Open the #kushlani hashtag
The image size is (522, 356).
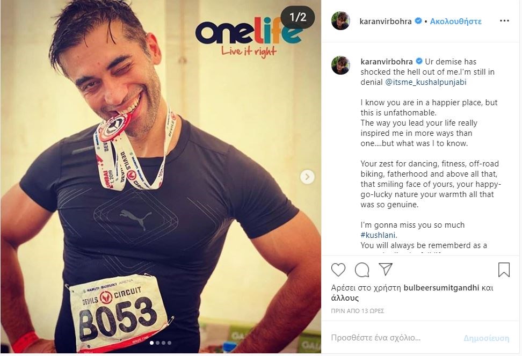pos(378,235)
